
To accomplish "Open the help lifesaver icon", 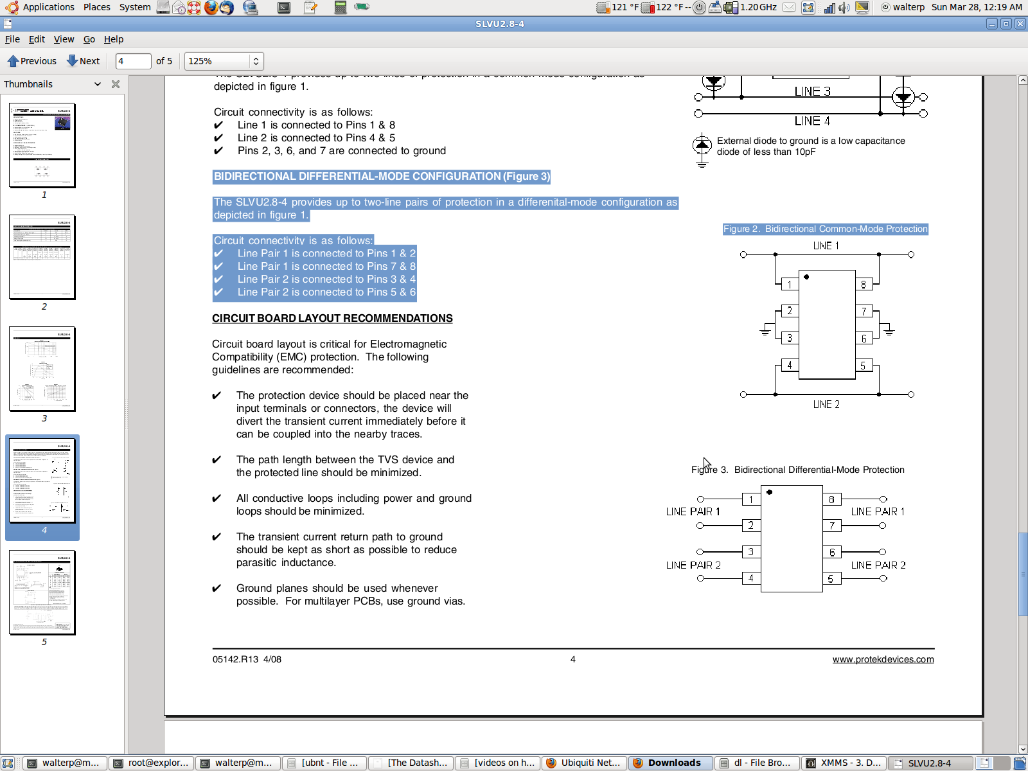I will 194,8.
